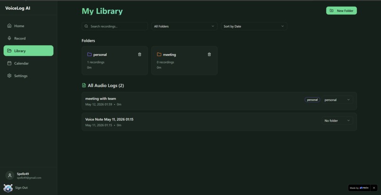The height and width of the screenshot is (195, 381).
Task: Click the 'May 12, 2026 01:59' timestamp
Action: pos(99,105)
